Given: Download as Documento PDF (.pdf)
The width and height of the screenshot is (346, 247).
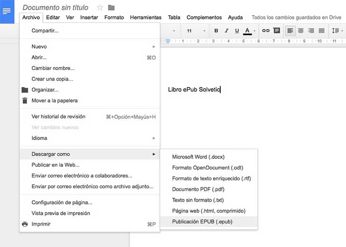Looking at the screenshot, I should coord(209,189).
